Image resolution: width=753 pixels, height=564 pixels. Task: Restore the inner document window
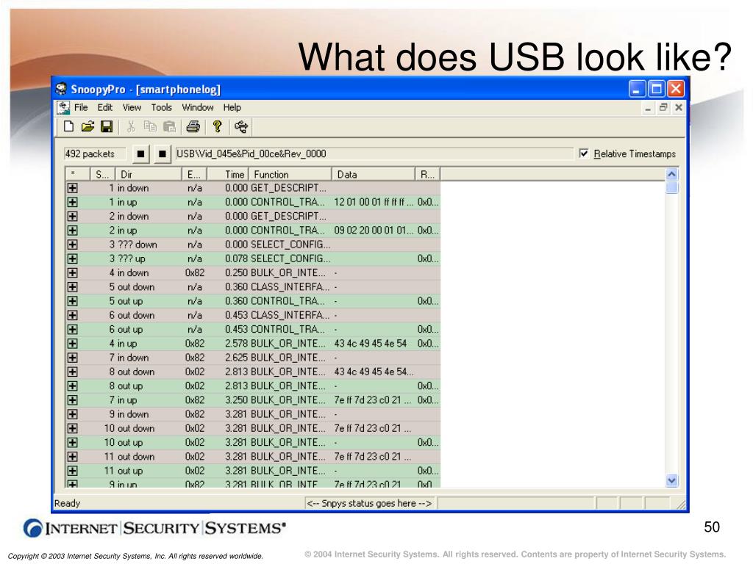pyautogui.click(x=663, y=107)
